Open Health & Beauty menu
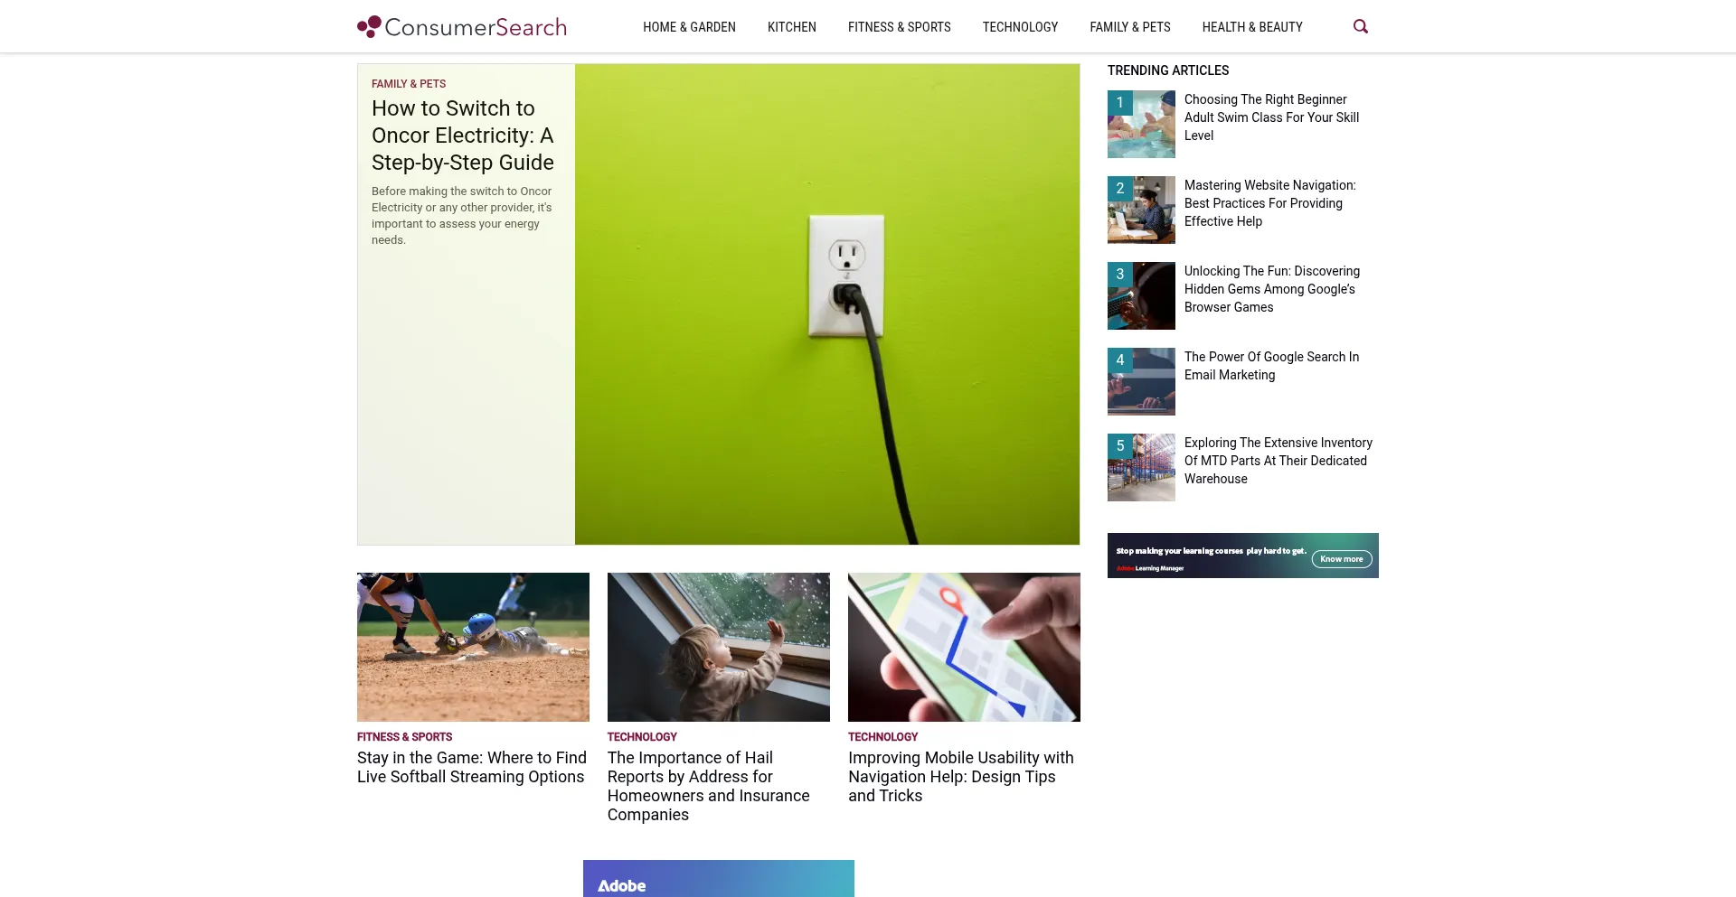1736x897 pixels. [1252, 27]
